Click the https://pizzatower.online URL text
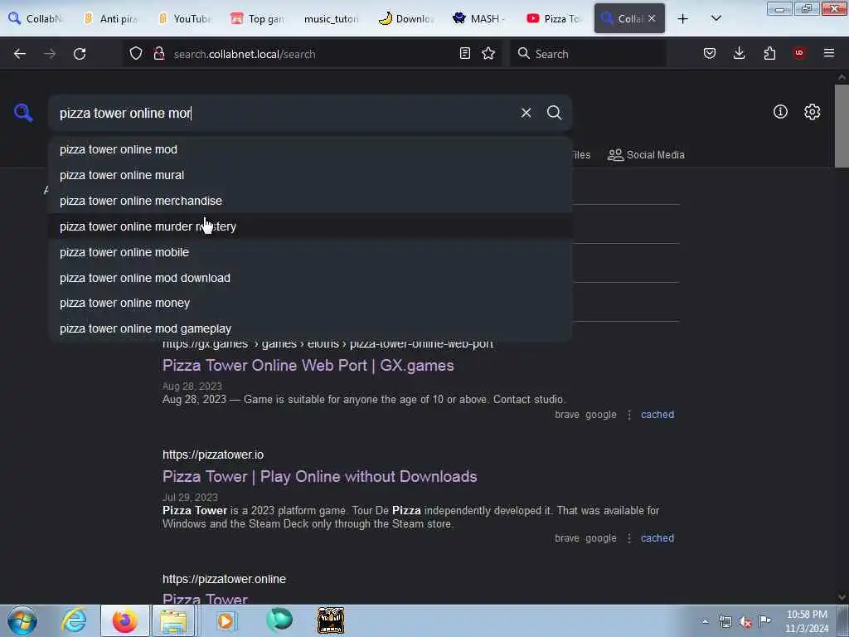Screen dimensions: 849x637 [x=224, y=579]
